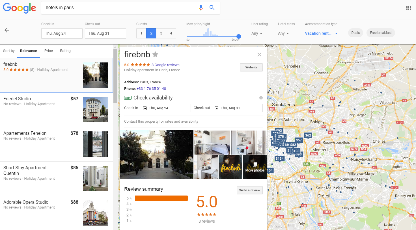Select 3 guests
416x230 pixels.
coord(161,33)
